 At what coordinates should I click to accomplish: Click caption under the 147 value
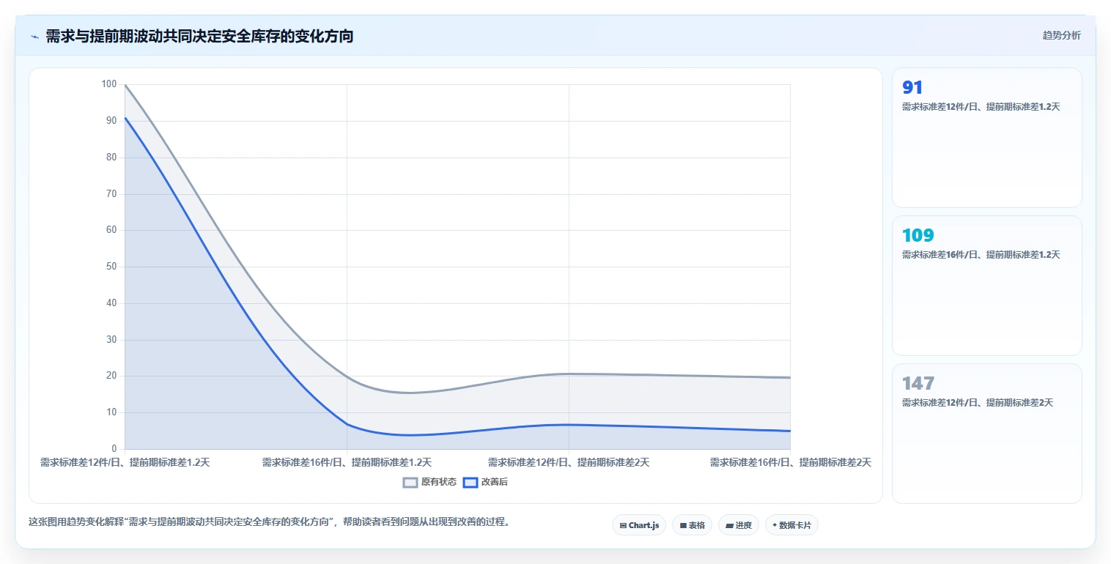[x=978, y=403]
